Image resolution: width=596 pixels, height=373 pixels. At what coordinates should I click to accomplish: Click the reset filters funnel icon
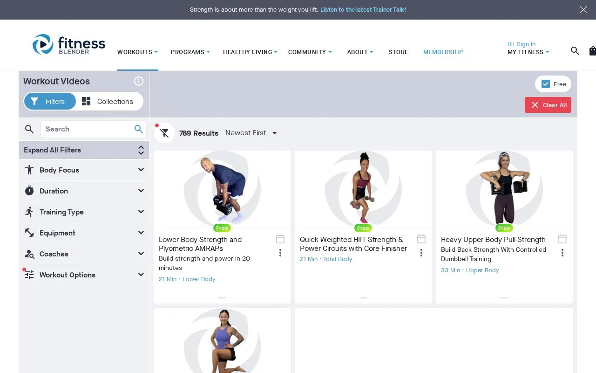[x=164, y=133]
